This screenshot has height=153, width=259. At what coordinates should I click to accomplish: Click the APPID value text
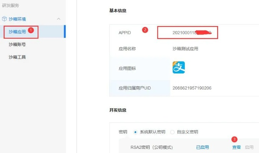[x=192, y=33]
